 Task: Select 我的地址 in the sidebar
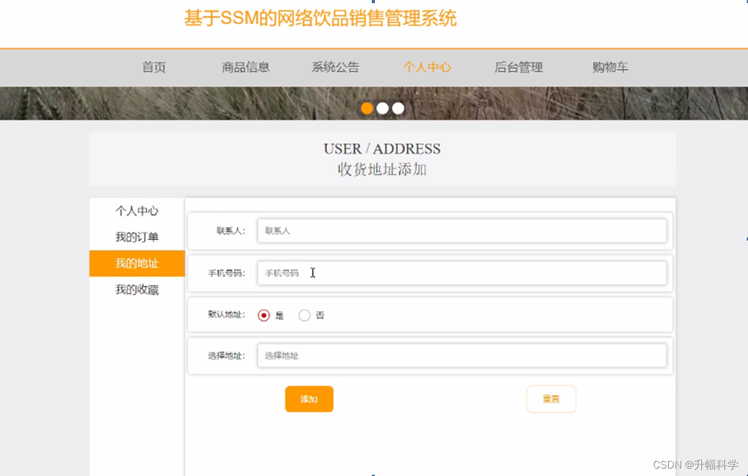(137, 263)
